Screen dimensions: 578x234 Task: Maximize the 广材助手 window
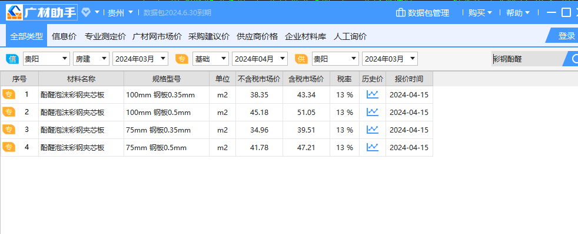click(x=566, y=12)
